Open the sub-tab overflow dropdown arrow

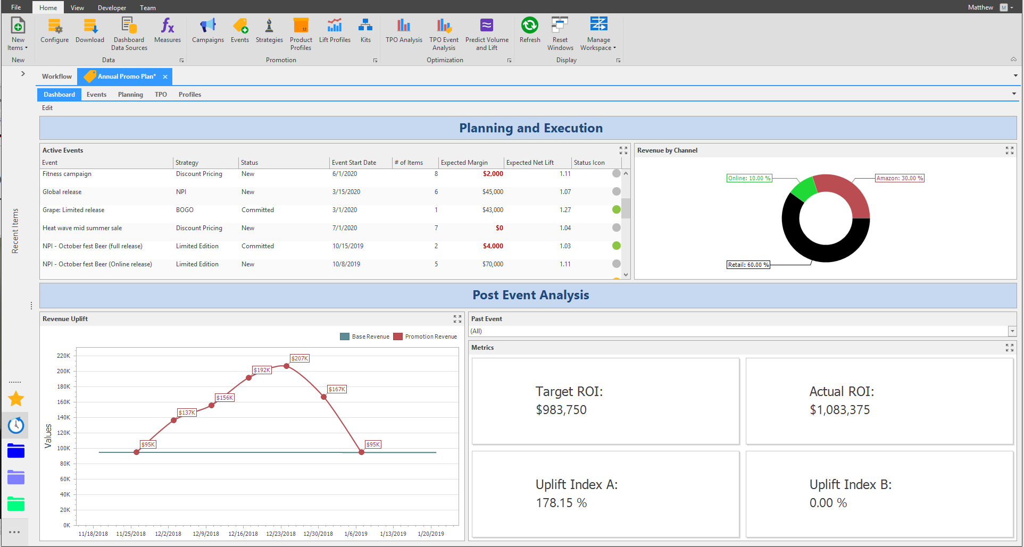click(x=1014, y=94)
